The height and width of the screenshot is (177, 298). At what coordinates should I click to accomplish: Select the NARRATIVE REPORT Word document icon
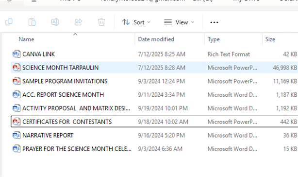pos(17,135)
